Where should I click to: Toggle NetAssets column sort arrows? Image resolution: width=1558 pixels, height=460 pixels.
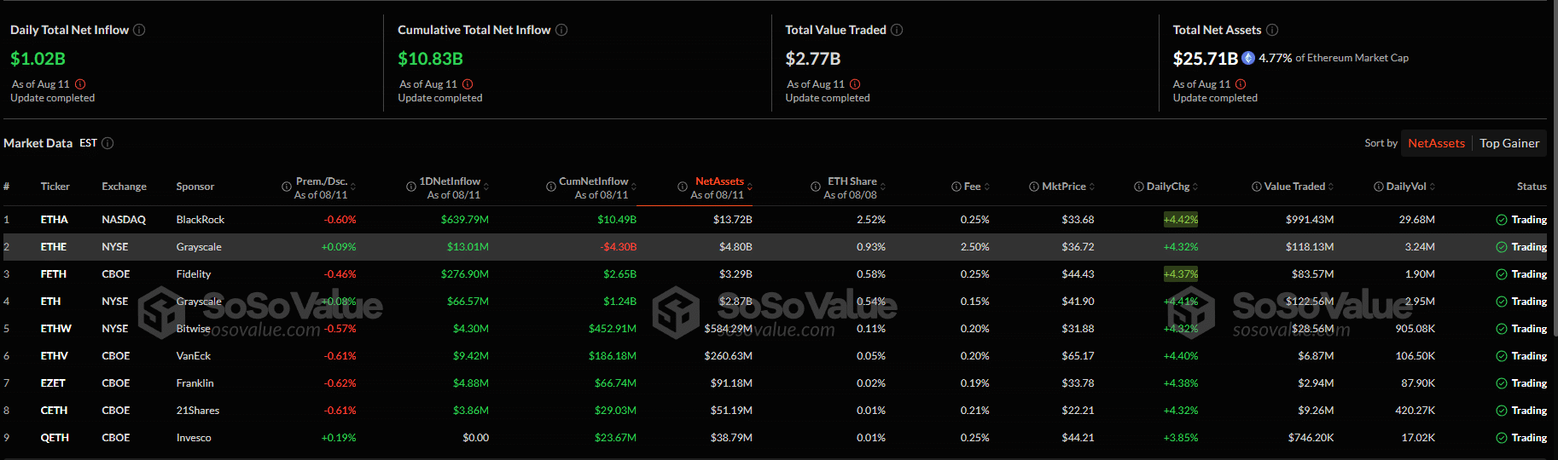coord(749,187)
